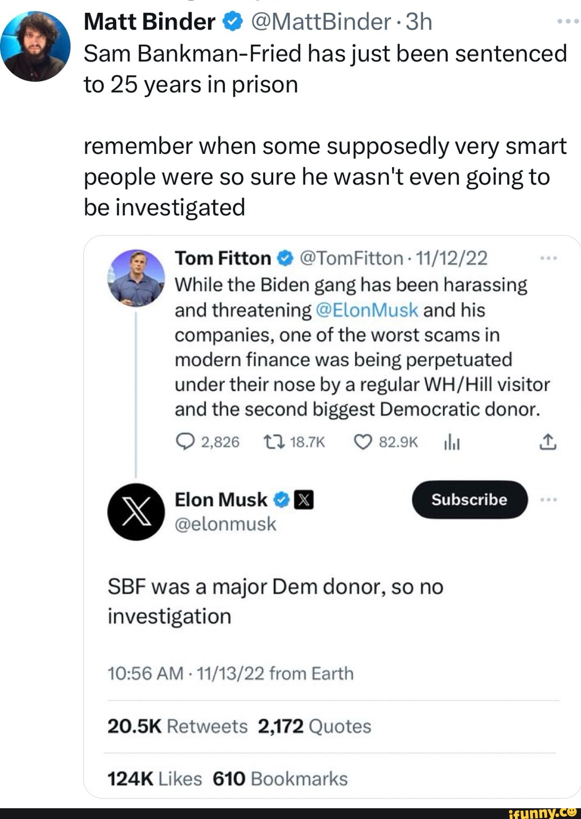Subscribe to Elon Musk

coord(469,500)
